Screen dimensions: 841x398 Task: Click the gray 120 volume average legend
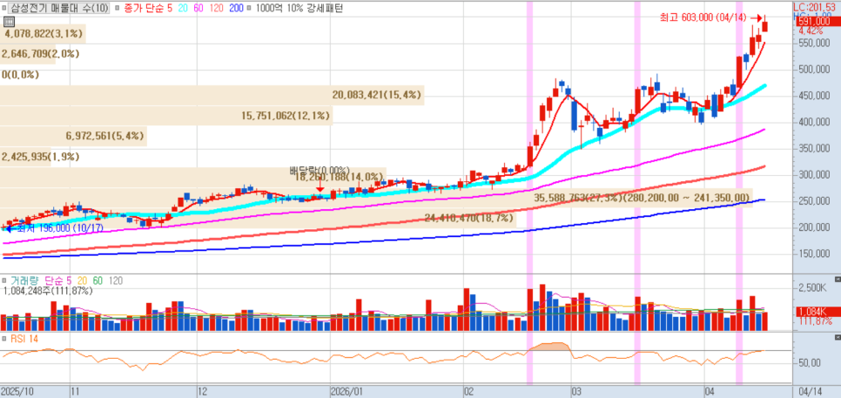pos(116,280)
